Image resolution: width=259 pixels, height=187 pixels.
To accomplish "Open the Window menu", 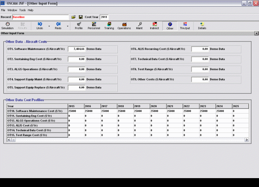I will tap(12, 10).
